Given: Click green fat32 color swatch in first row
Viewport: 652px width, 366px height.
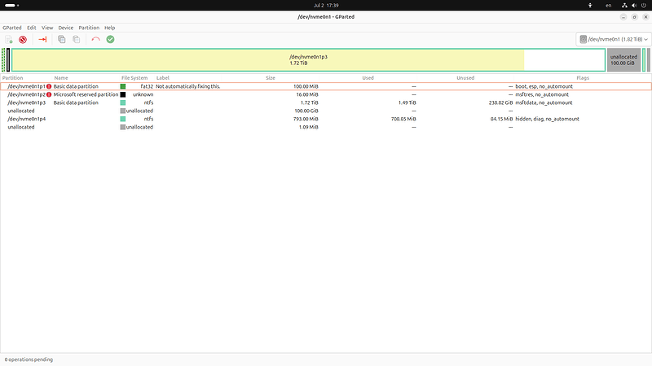Looking at the screenshot, I should (x=123, y=86).
